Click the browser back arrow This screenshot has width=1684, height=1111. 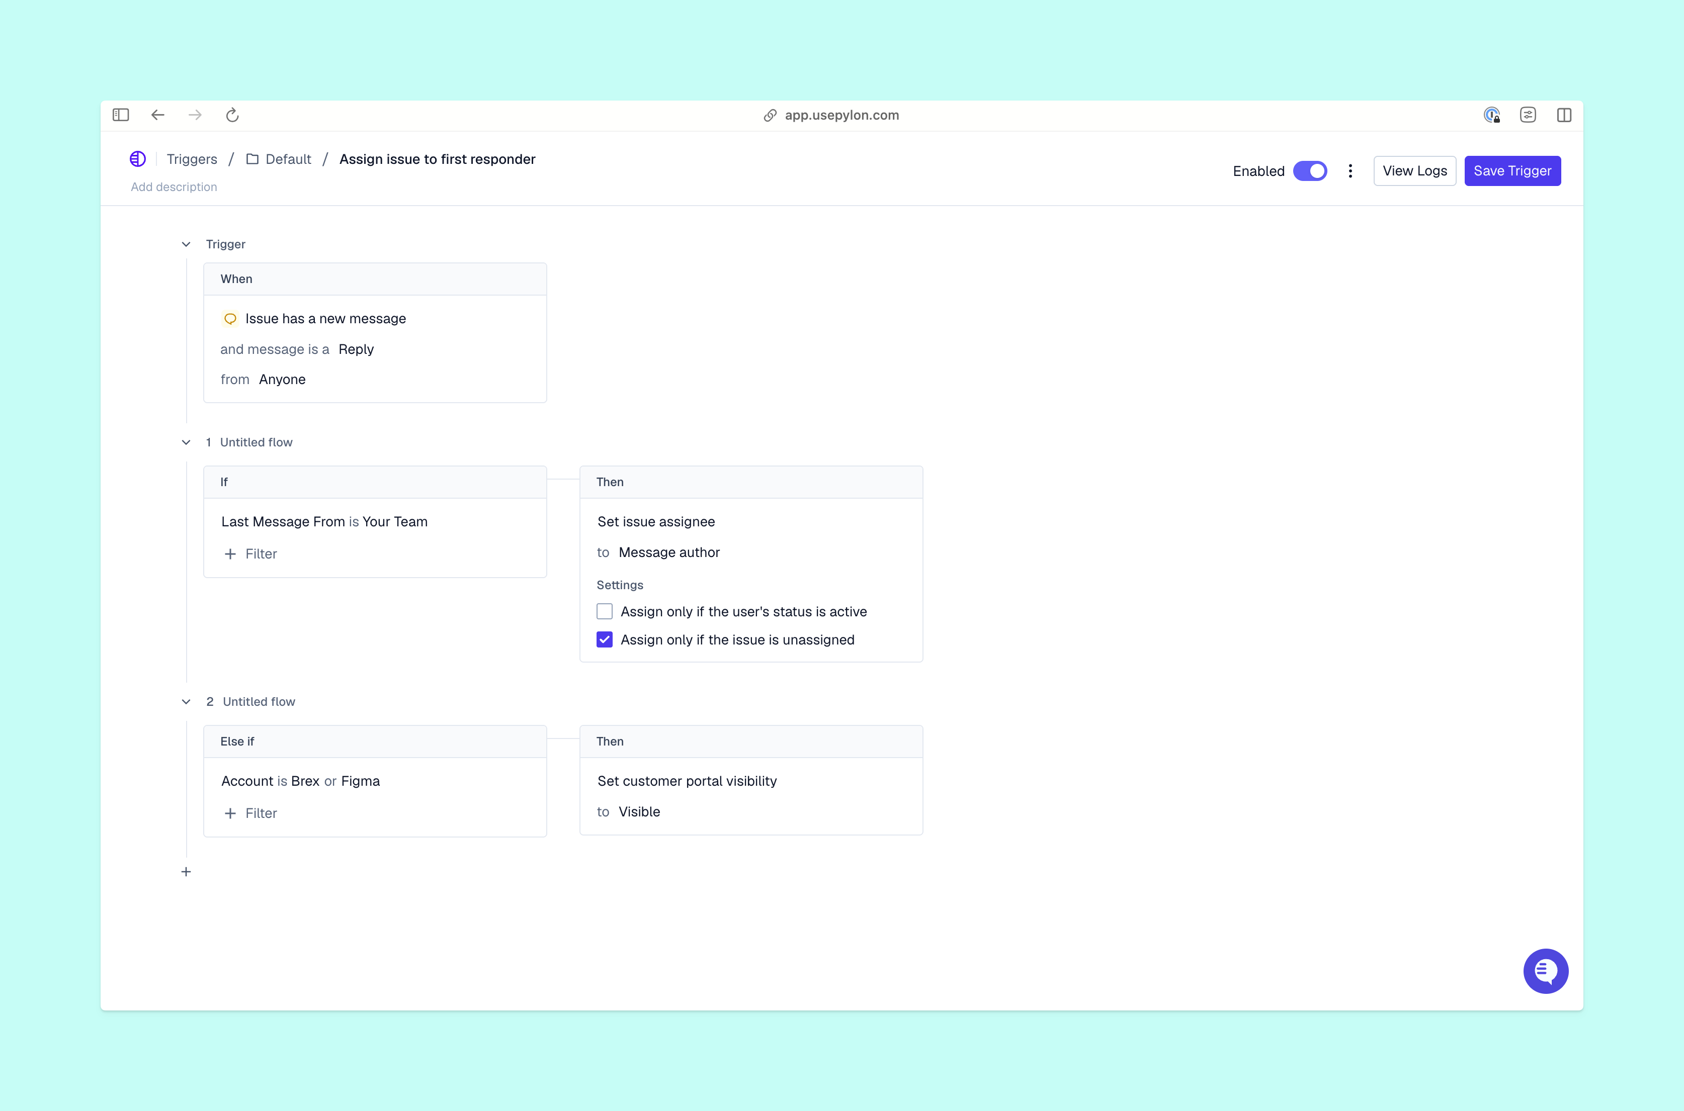(157, 115)
